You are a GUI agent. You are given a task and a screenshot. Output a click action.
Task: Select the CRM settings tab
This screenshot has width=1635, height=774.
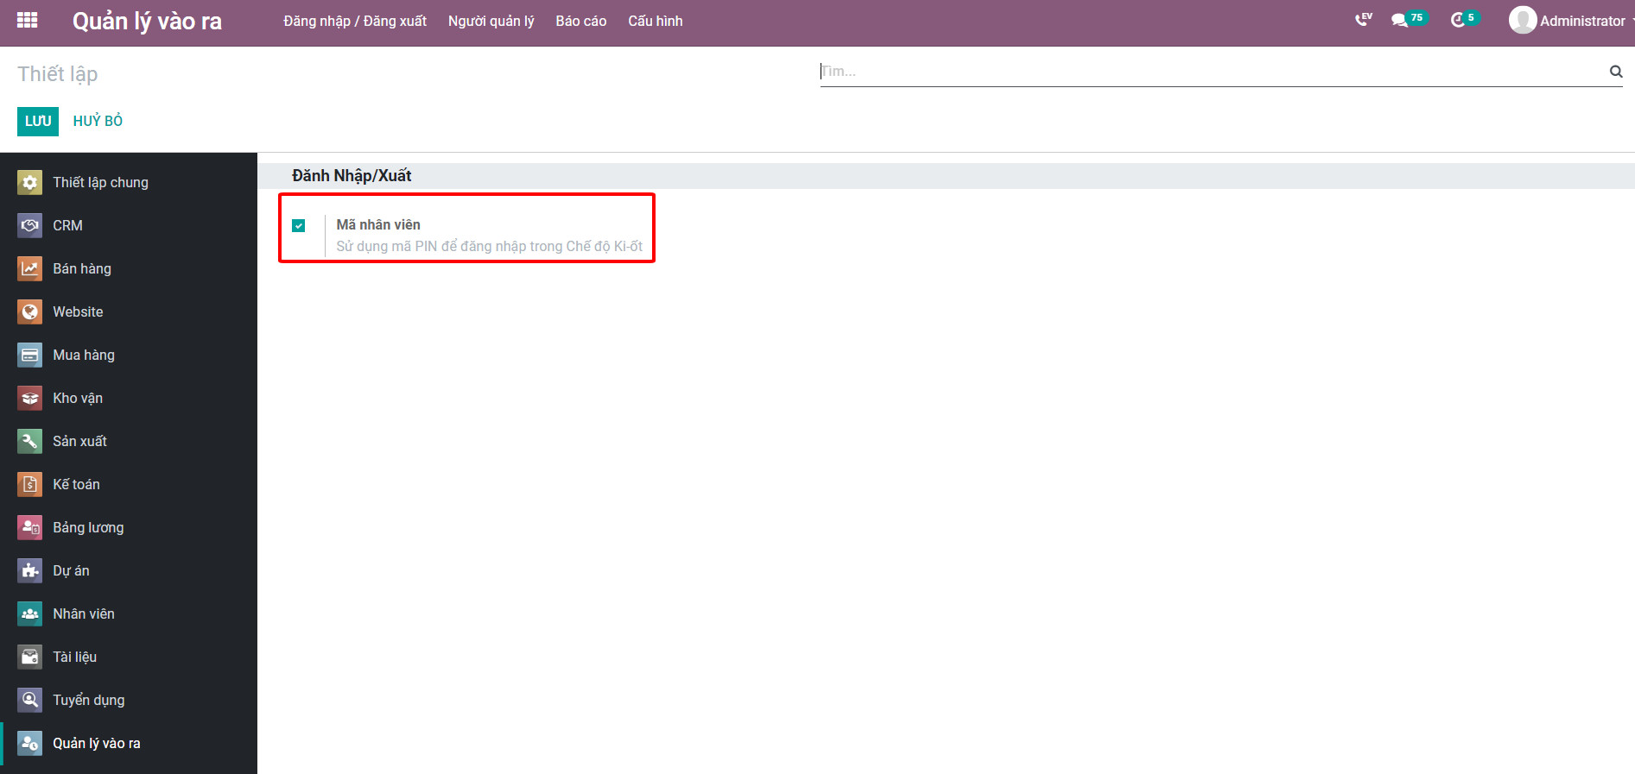[x=129, y=225]
